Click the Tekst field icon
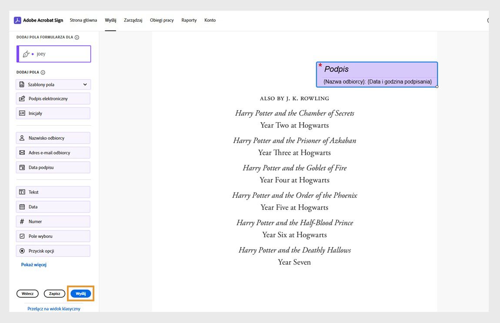Viewport: 500px width, 323px height. (22, 192)
